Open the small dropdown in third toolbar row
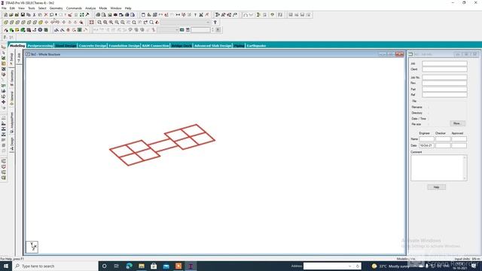482x271 pixels. pyautogui.click(x=168, y=30)
